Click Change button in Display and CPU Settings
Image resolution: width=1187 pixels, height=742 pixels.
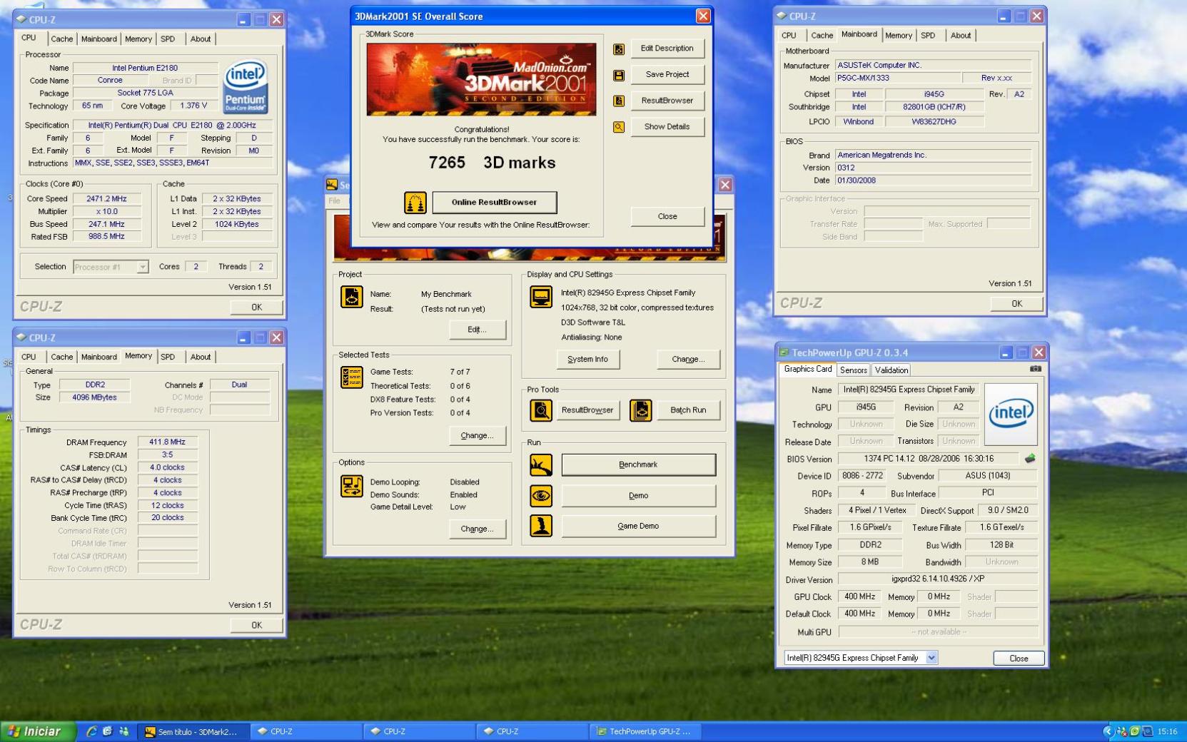click(x=687, y=359)
